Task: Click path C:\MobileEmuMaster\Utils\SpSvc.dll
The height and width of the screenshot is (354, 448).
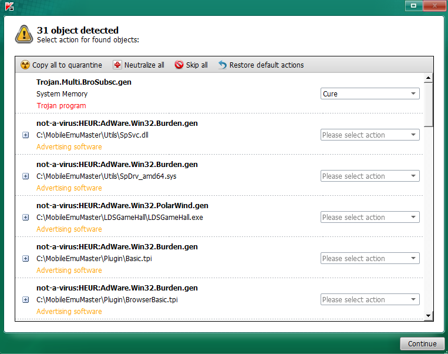Action: (x=92, y=135)
